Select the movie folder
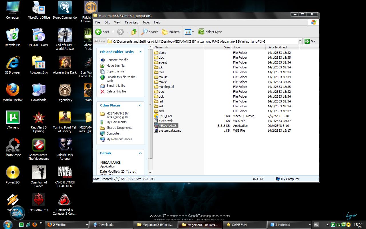The image size is (366, 229). (x=160, y=82)
